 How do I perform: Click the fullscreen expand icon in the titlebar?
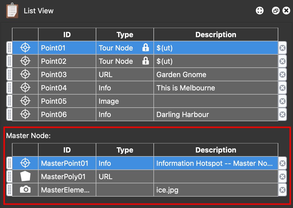[259, 11]
